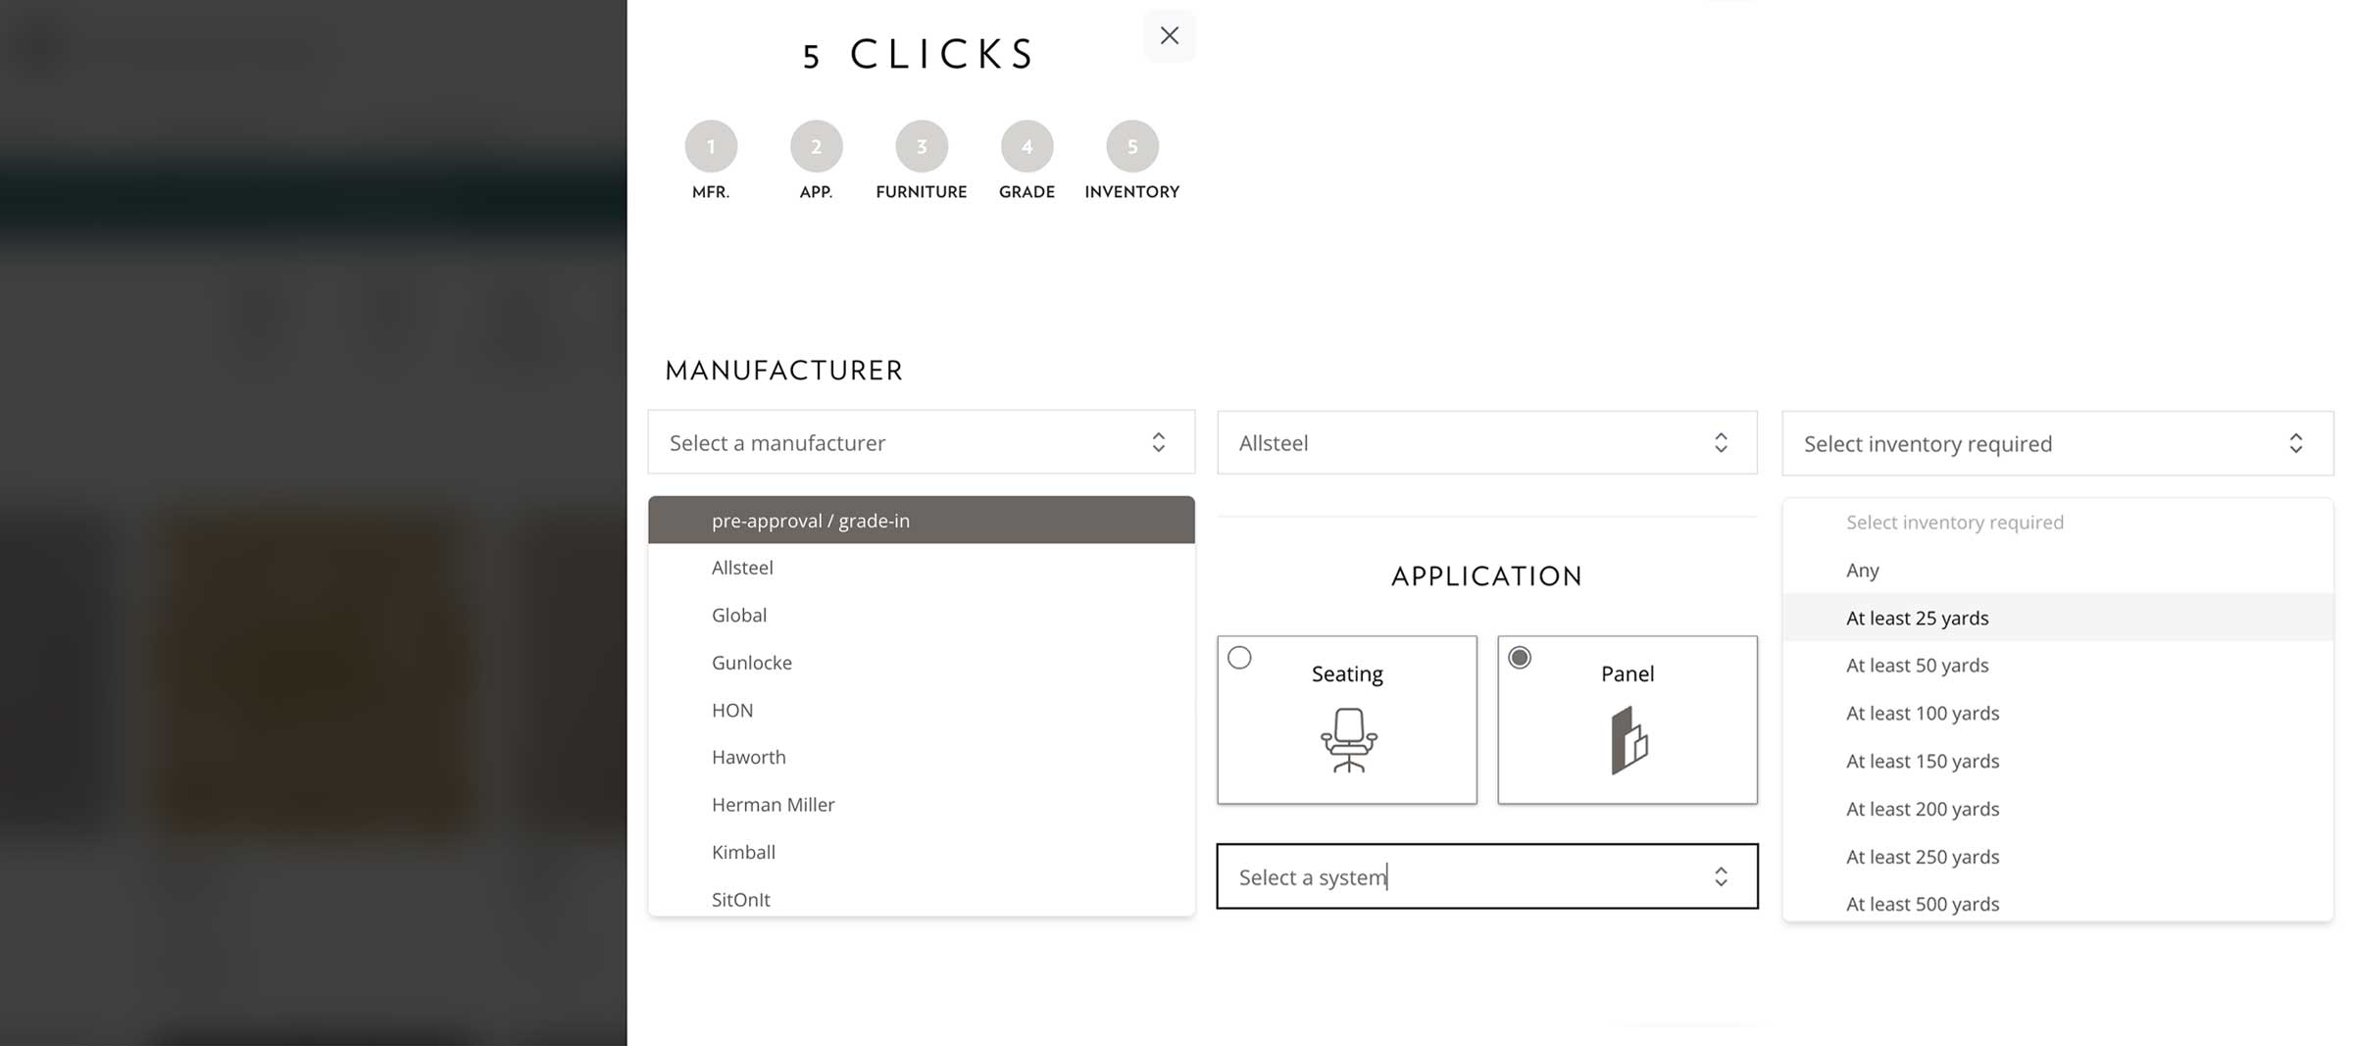Select the Seating radio button
Screen dimensions: 2353x1046
[1239, 658]
